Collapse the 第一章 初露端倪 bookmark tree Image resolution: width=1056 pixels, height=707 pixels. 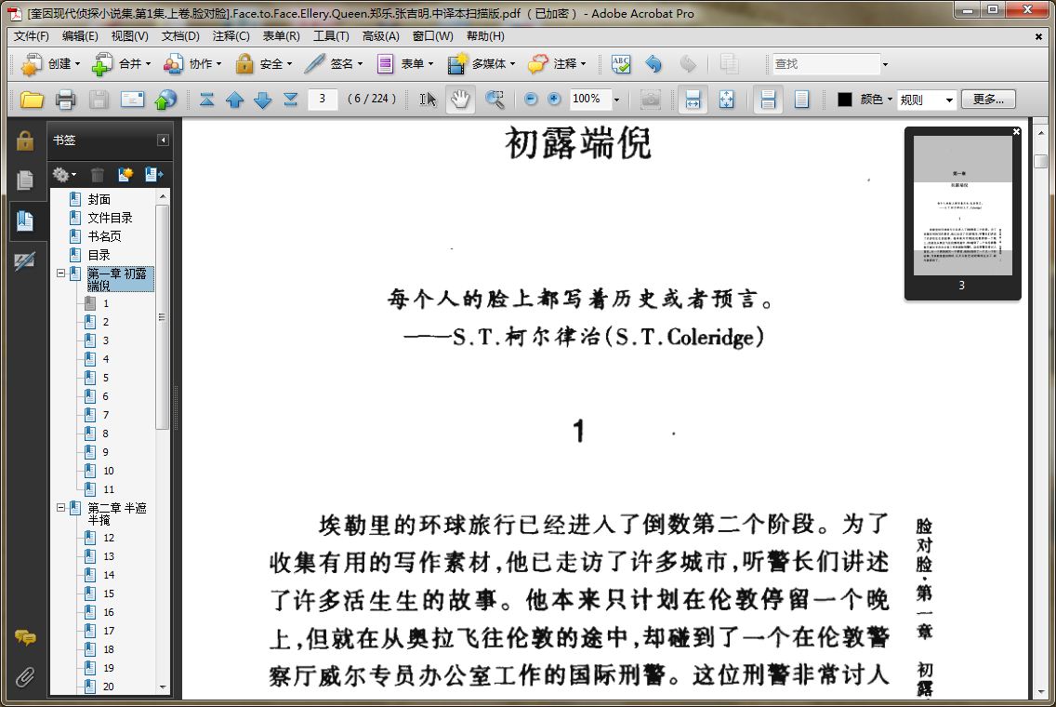click(60, 273)
